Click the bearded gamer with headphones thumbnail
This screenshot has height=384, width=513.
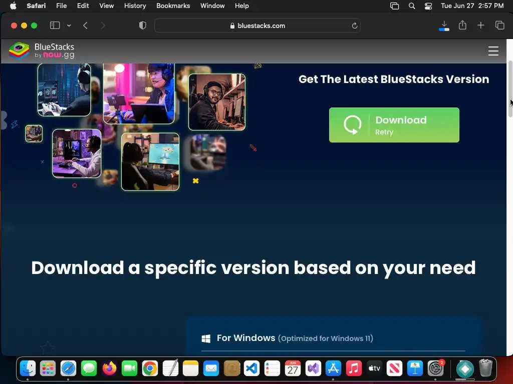pos(216,102)
